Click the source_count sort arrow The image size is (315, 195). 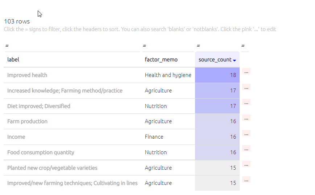(x=235, y=60)
